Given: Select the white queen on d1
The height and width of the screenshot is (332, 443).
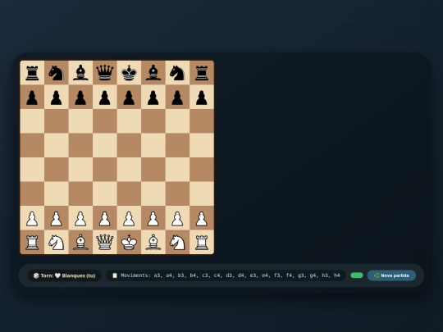Looking at the screenshot, I should click(x=105, y=242).
